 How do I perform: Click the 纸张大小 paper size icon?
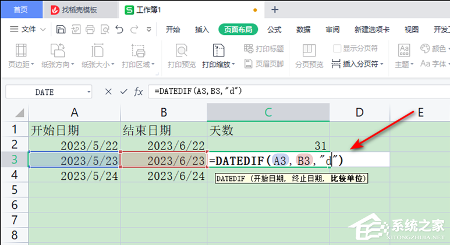98,51
